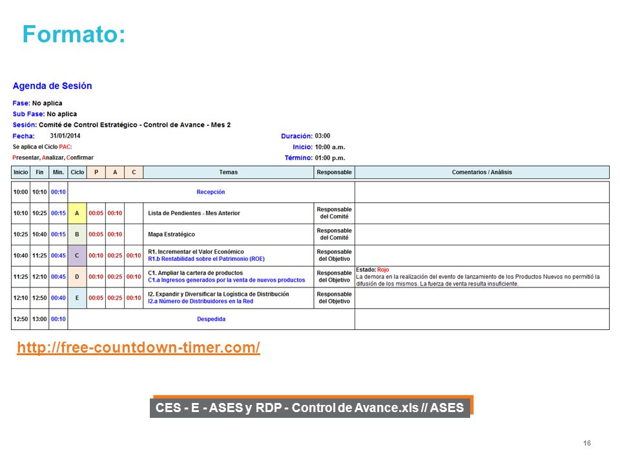Select the 'Fin' column header
Screen dimensions: 620x465
pos(39,172)
